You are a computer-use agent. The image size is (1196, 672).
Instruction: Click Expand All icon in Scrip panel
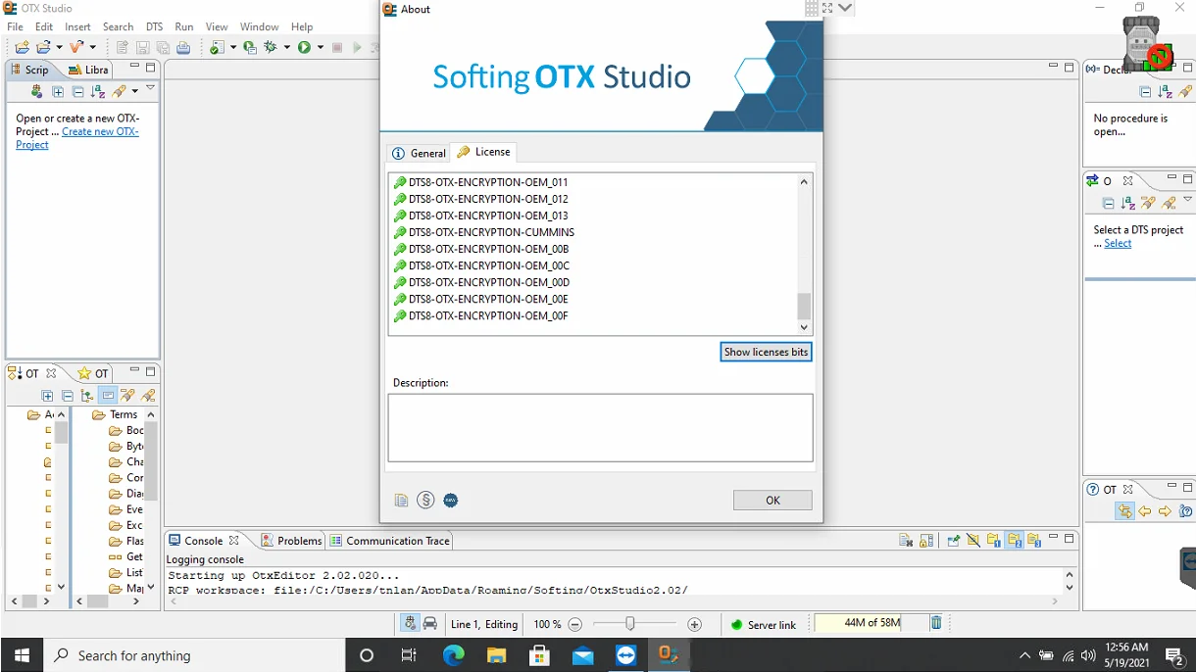click(58, 91)
